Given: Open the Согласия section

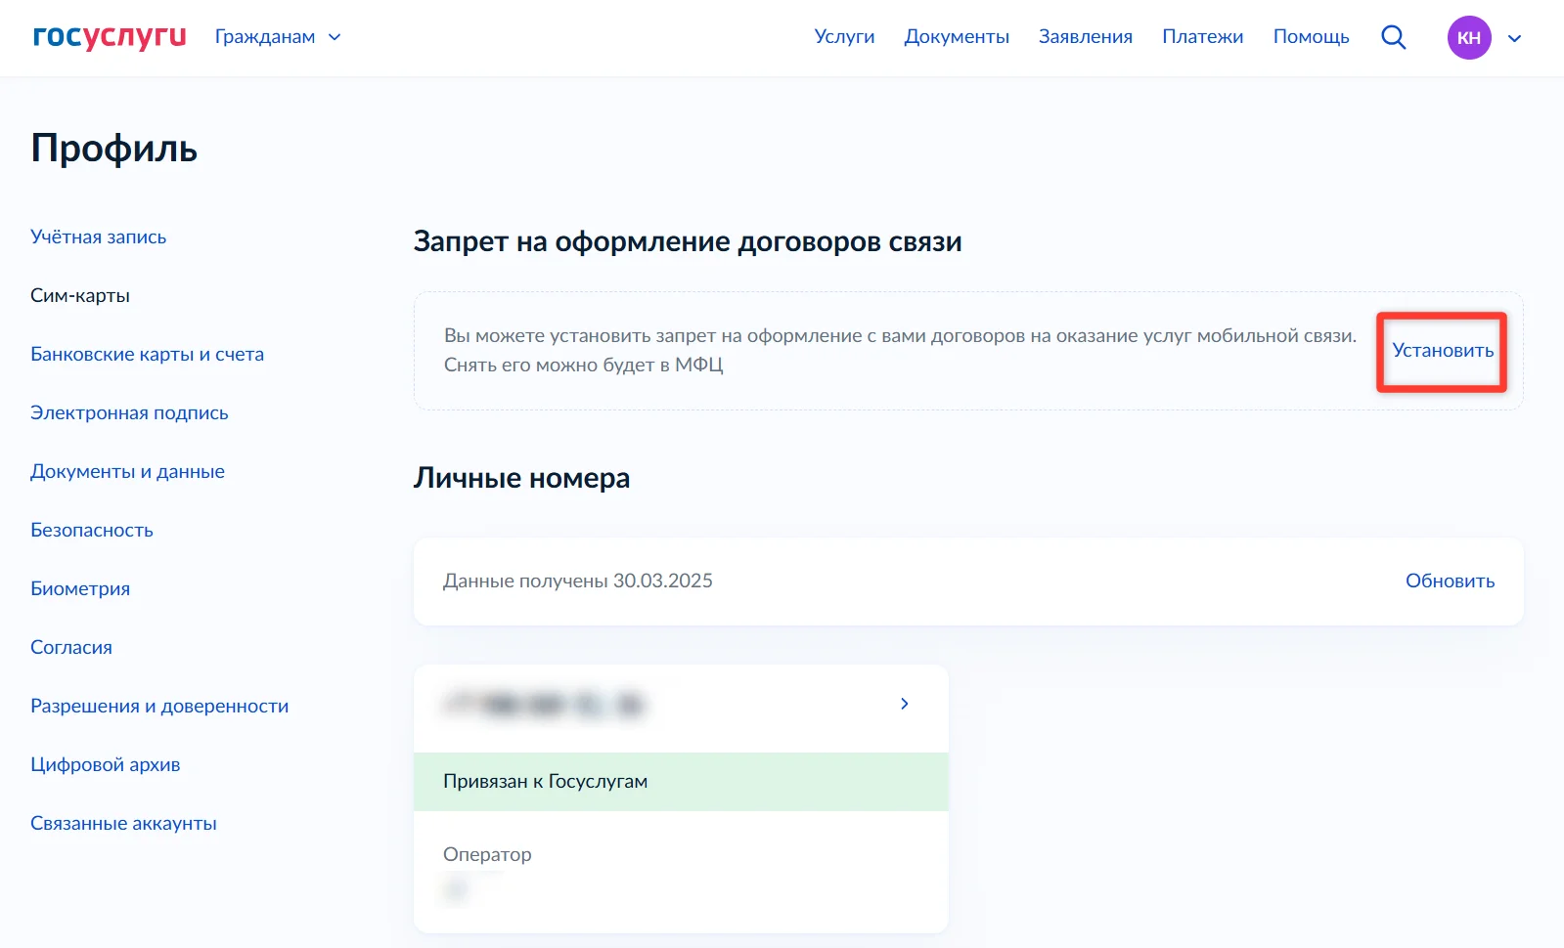Looking at the screenshot, I should [71, 647].
